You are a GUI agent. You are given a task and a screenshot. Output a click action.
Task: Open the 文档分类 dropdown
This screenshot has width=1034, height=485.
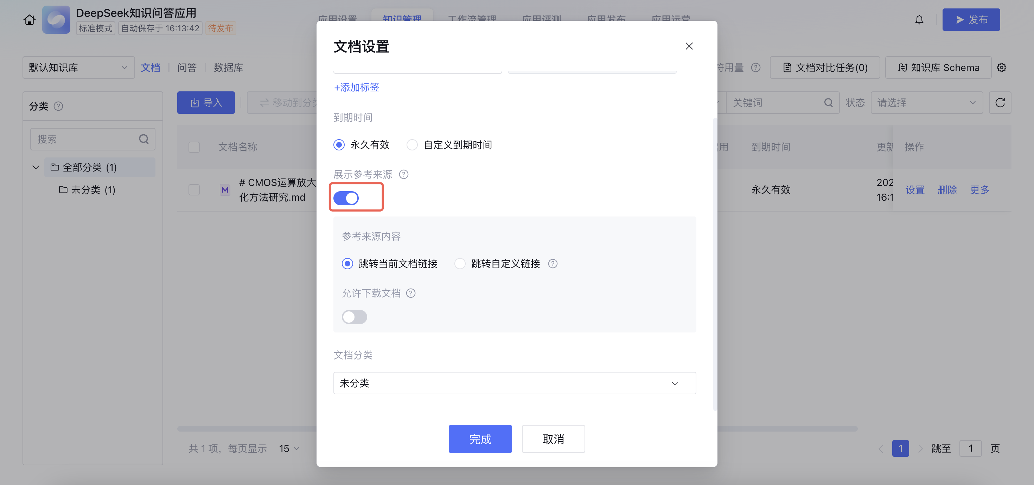pos(514,383)
